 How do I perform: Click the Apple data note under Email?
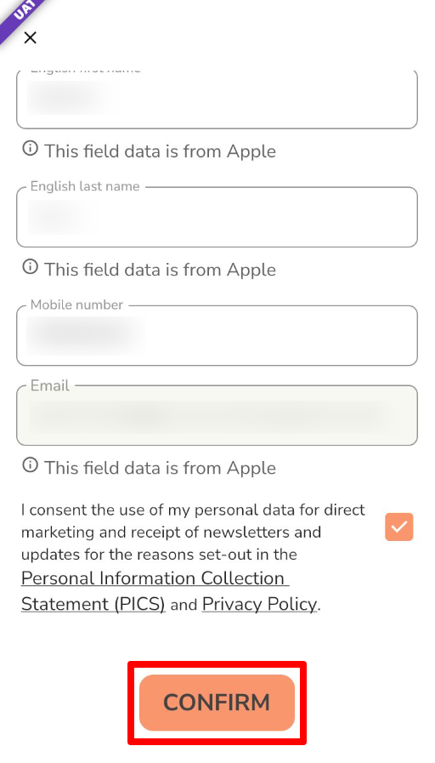click(x=160, y=468)
